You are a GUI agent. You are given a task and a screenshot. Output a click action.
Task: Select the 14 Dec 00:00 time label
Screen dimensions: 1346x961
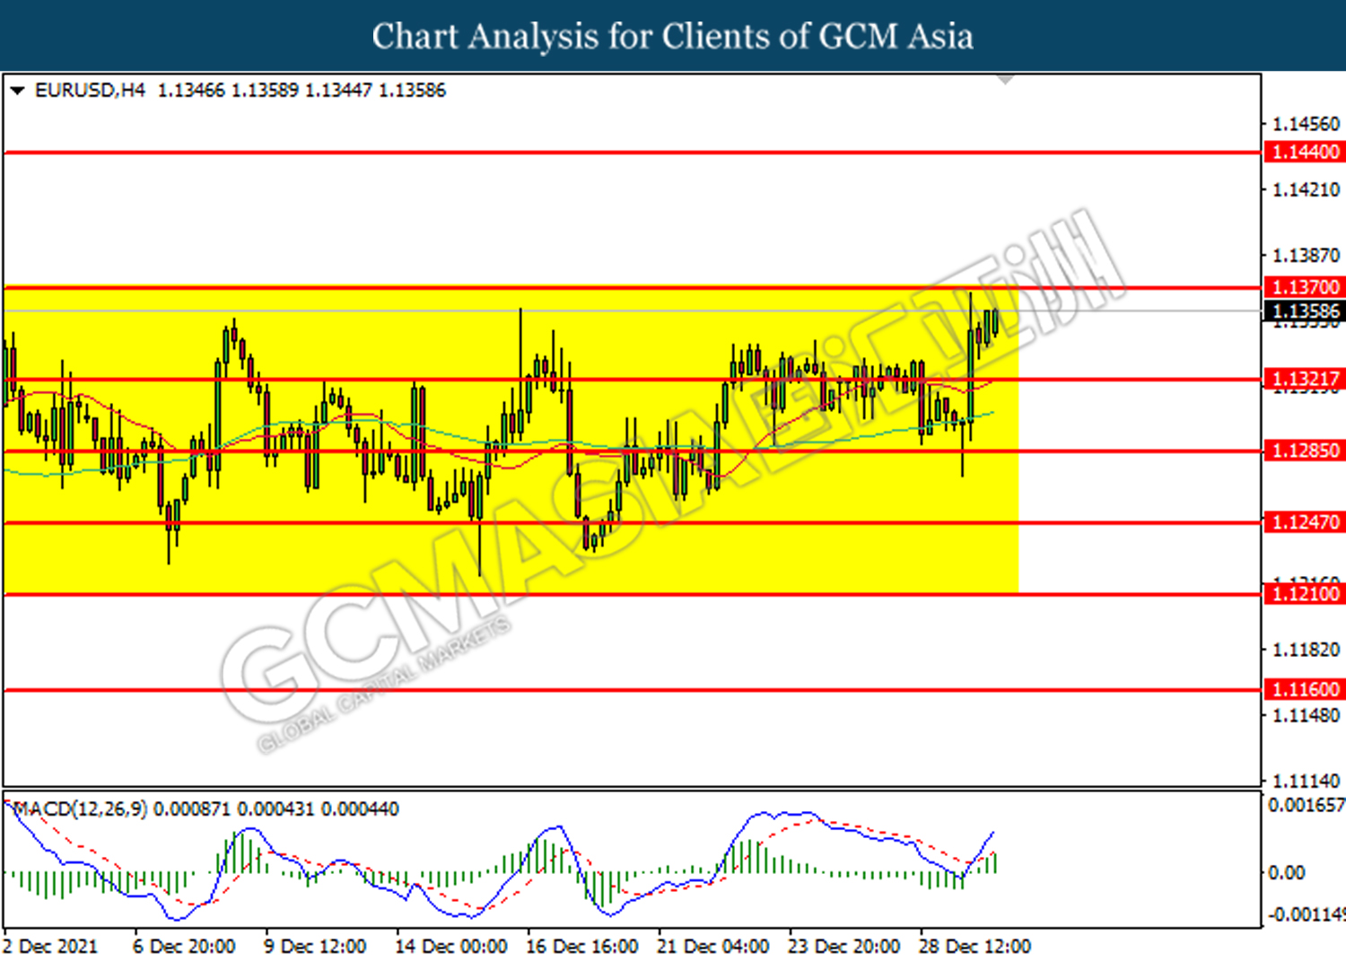point(451,947)
